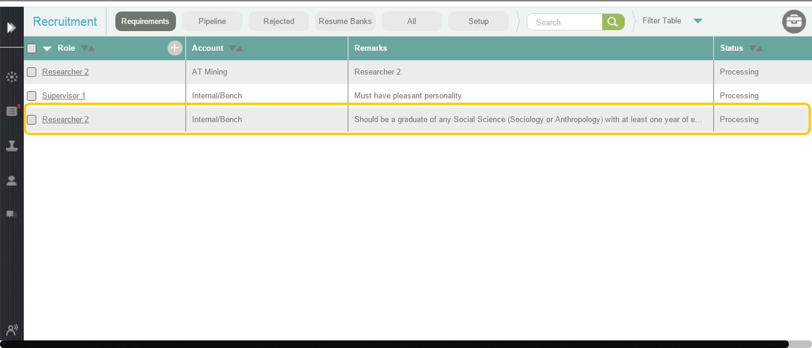
Task: Click the "Must have pleasant personality" remark
Action: point(408,95)
